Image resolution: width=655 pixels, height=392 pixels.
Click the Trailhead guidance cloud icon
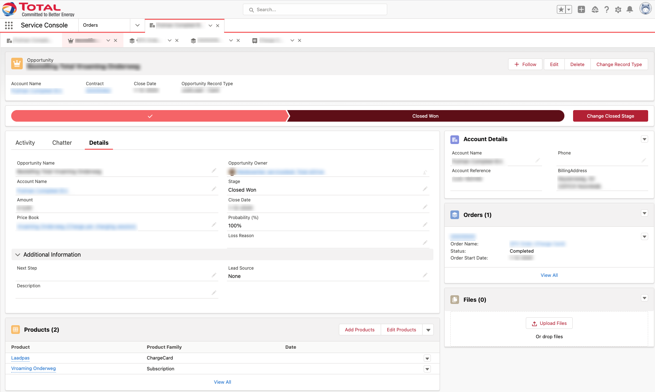[x=595, y=10]
